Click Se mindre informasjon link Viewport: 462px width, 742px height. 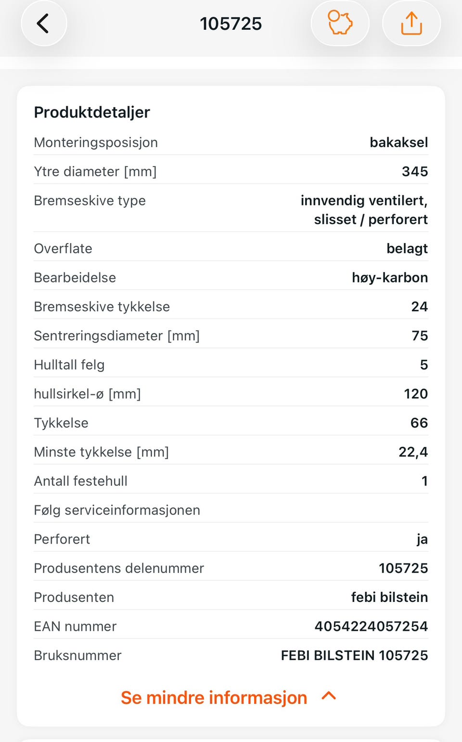[x=214, y=697]
